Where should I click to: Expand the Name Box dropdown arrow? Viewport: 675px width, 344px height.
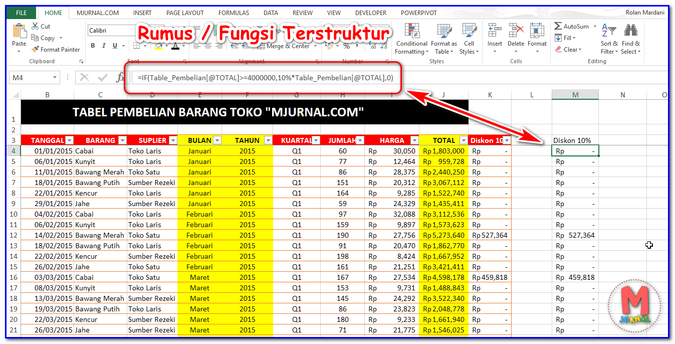point(55,78)
